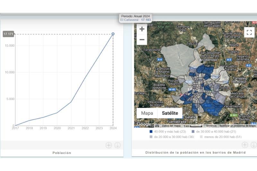
Task: Click the Getafe label on the map
Action: pos(190,117)
